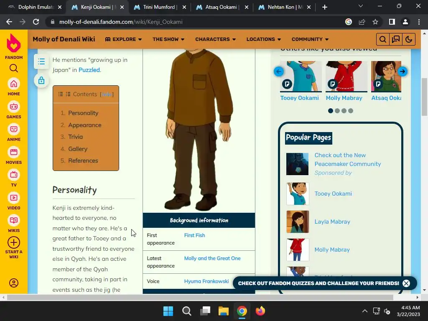This screenshot has width=428, height=321.
Task: Toggle the Chrome side panel
Action: (392, 22)
